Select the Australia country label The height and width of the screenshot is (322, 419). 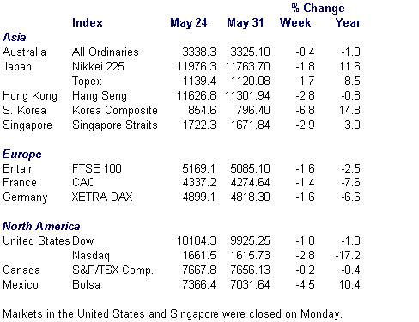click(24, 52)
